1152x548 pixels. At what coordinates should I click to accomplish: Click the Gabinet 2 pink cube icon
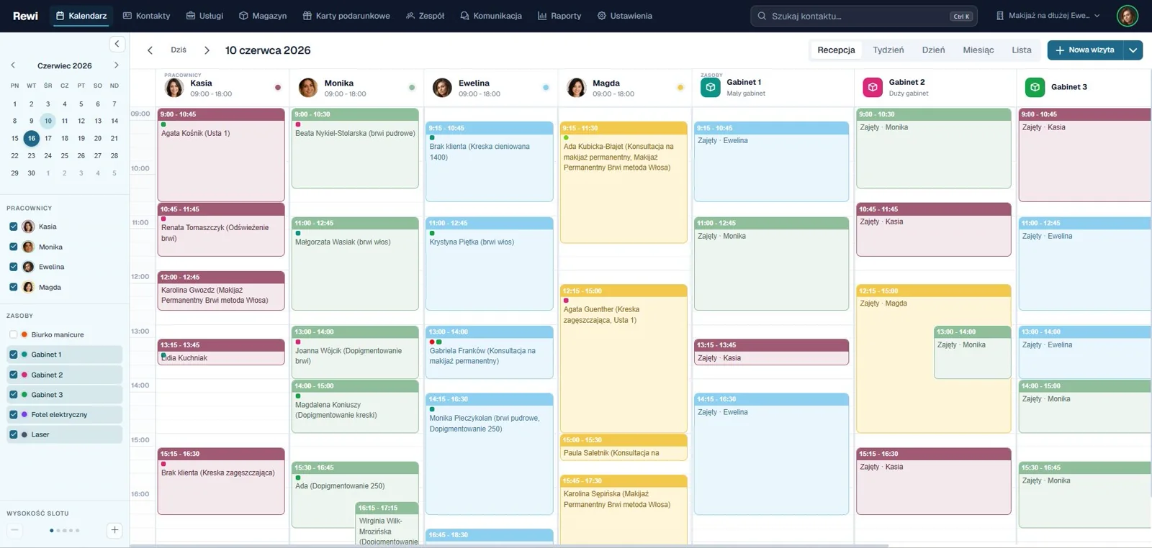pos(873,88)
